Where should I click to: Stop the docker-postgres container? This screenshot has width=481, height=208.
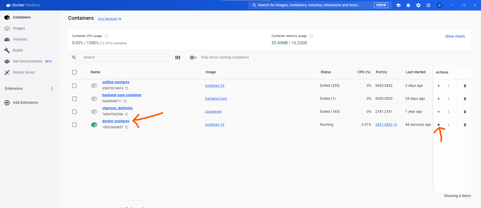pyautogui.click(x=439, y=125)
